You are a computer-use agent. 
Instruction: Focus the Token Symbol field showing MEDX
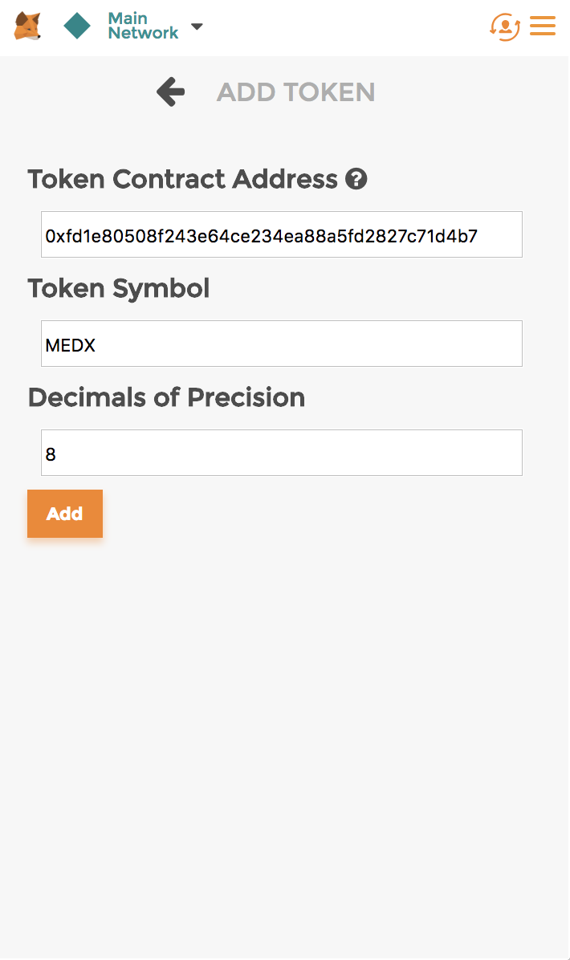(x=282, y=344)
